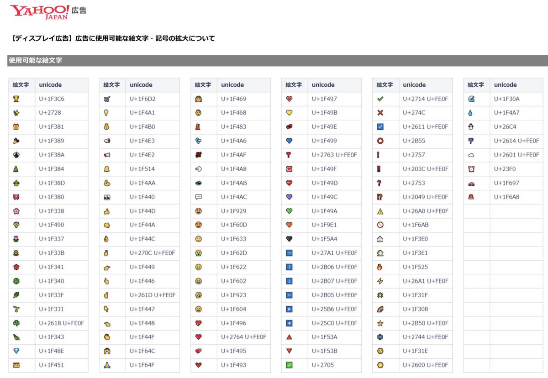Click the code text U+1F3E1

pyautogui.click(x=416, y=253)
